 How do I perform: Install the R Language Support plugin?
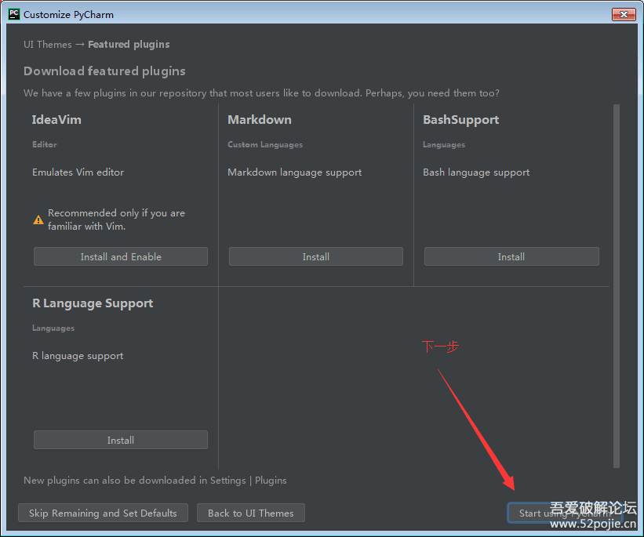pos(120,440)
